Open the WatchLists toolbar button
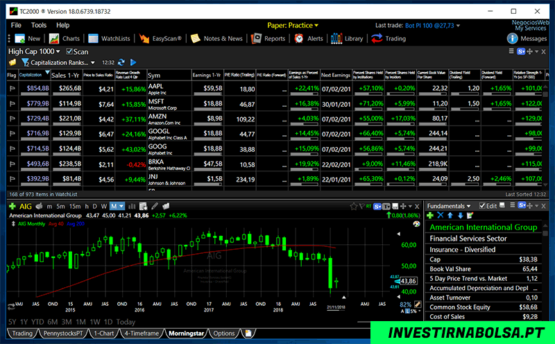 pos(109,39)
